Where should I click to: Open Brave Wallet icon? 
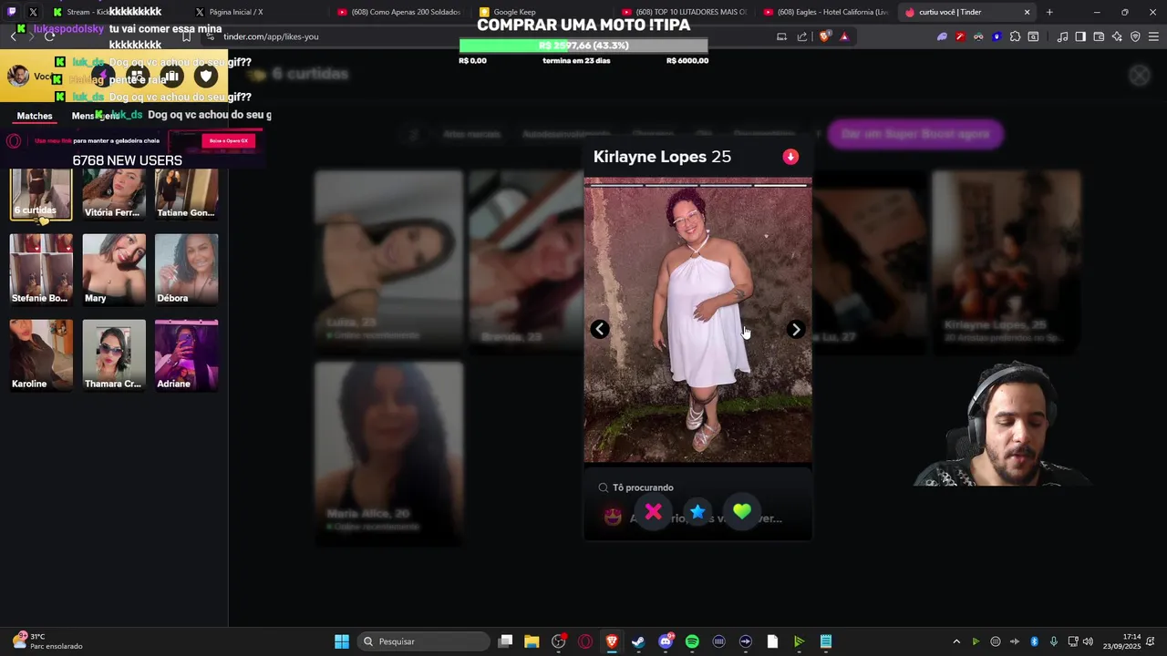1099,36
